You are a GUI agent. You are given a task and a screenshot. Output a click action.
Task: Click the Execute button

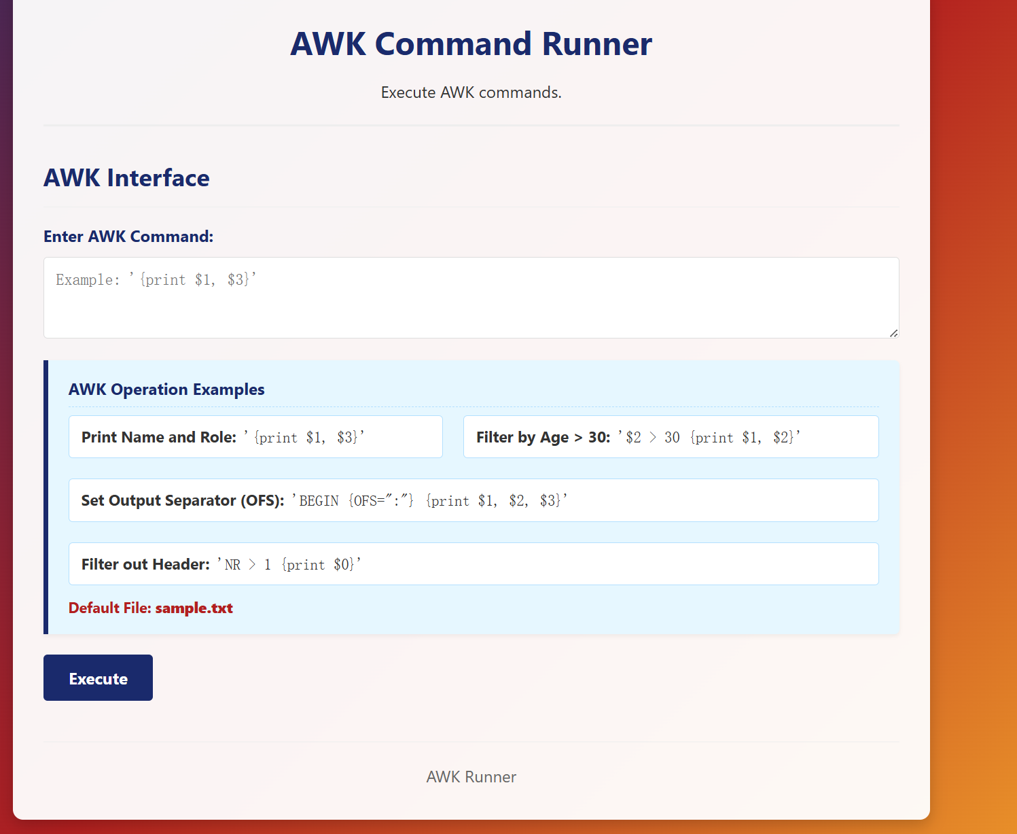pyautogui.click(x=98, y=678)
